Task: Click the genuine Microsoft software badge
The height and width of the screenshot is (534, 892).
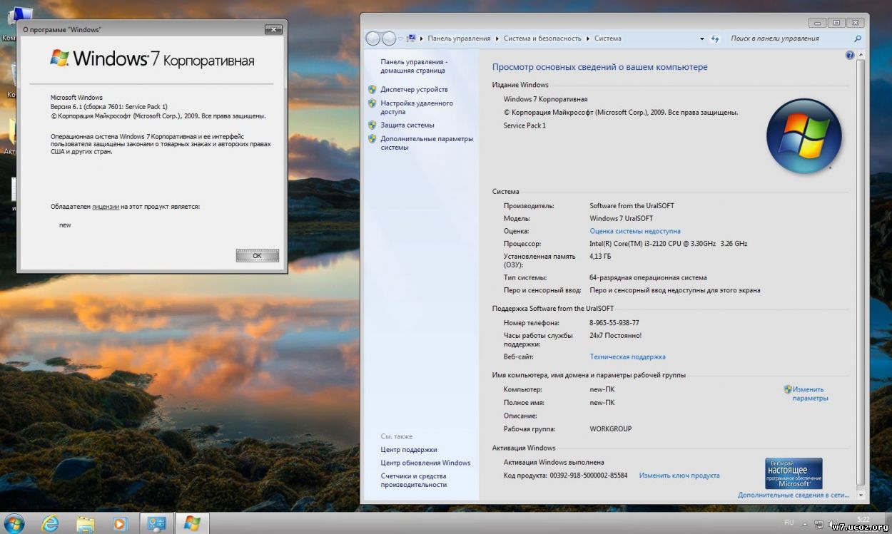Action: [794, 473]
